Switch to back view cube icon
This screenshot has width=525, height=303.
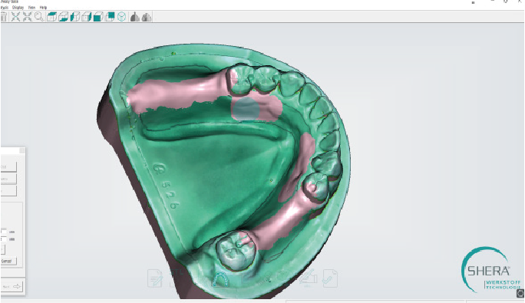click(110, 17)
